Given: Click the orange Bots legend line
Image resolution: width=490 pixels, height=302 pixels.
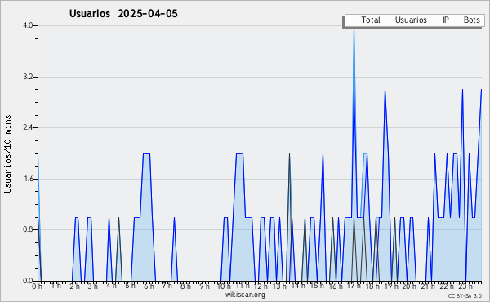Looking at the screenshot, I should tap(456, 20).
